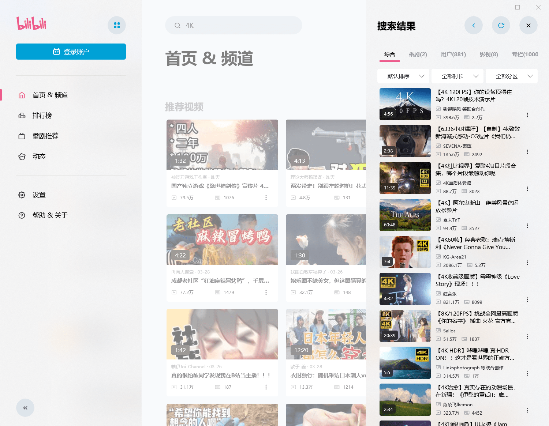Open more options for Never Gonna Give You result
The width and height of the screenshot is (549, 426).
point(527,263)
